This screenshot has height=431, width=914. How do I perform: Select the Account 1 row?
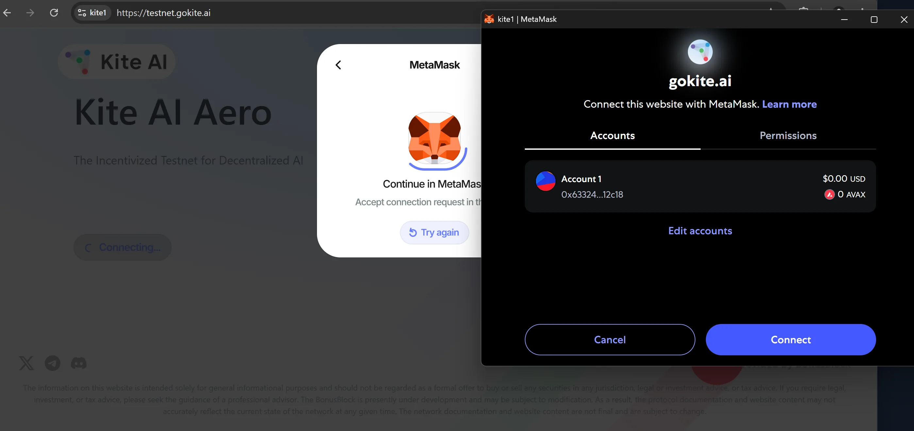coord(700,186)
